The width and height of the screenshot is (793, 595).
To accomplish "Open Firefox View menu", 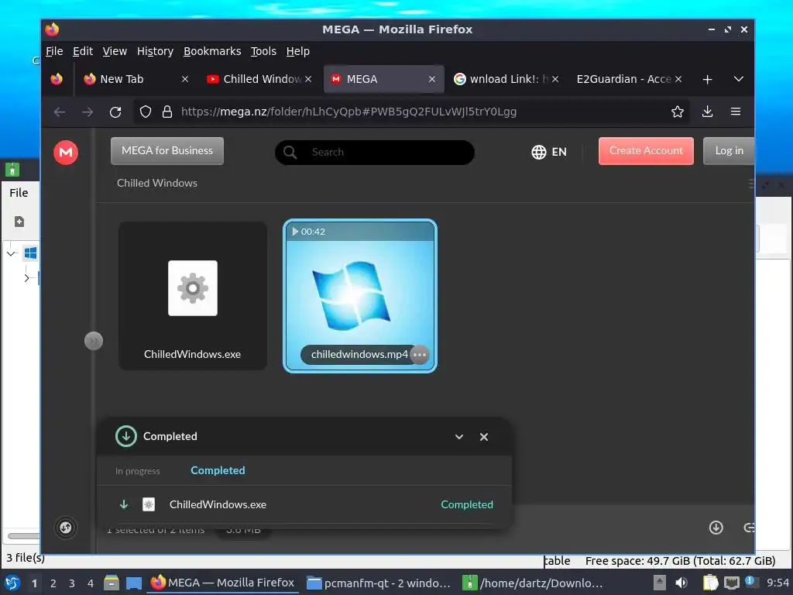I will click(115, 51).
